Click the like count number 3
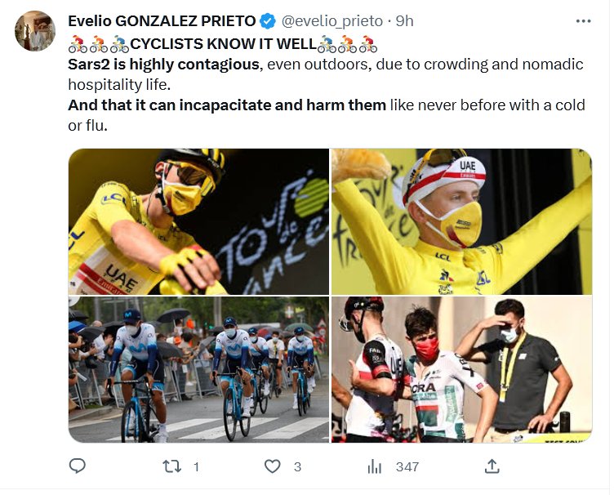The image size is (614, 495). click(297, 467)
